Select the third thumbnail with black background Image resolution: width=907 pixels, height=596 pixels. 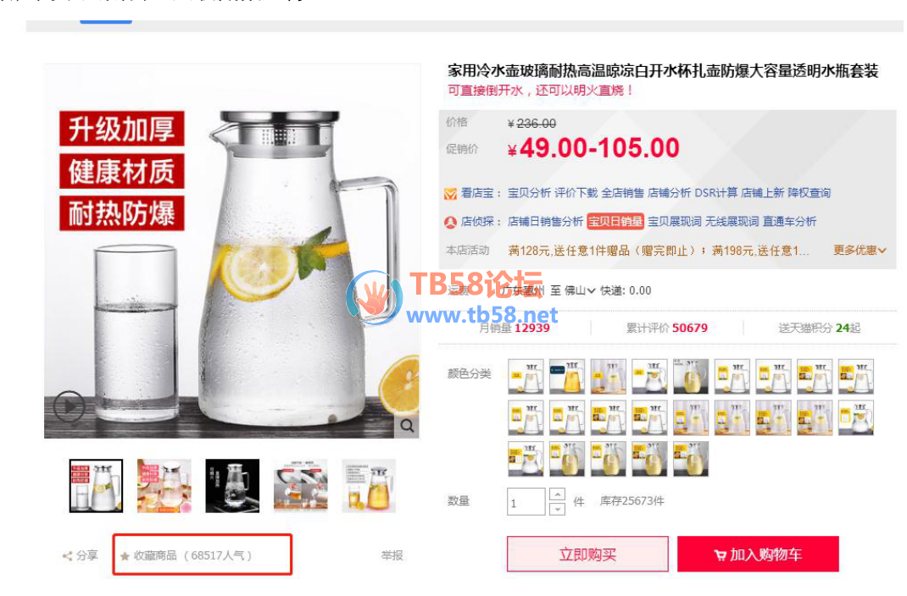[232, 486]
